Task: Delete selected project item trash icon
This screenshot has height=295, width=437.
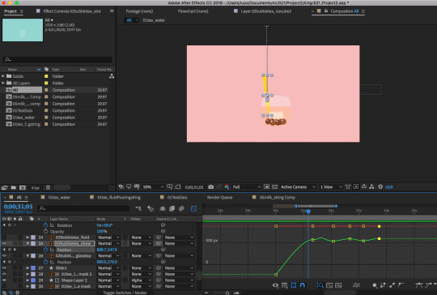Action: [48, 187]
